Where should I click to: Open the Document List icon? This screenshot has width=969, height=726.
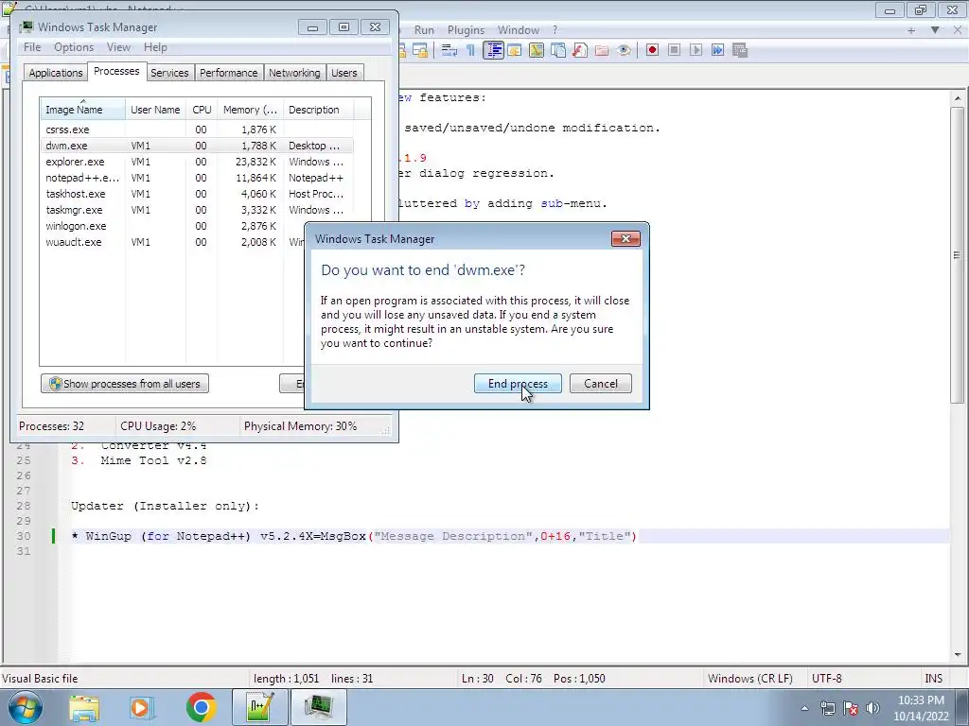pos(558,51)
